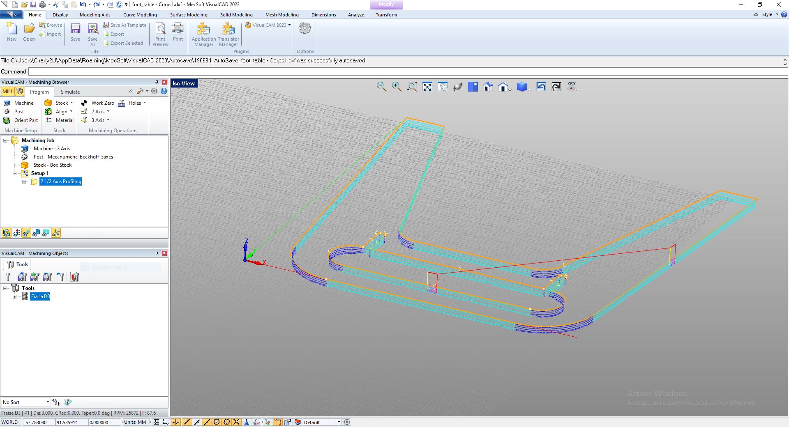Open the Analyze ribbon tab
789x427 pixels.
pos(356,15)
